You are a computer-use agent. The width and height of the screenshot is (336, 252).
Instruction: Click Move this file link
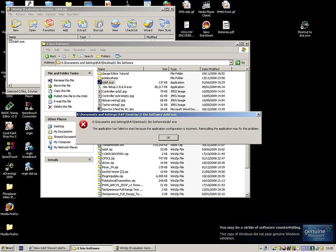pyautogui.click(x=62, y=86)
